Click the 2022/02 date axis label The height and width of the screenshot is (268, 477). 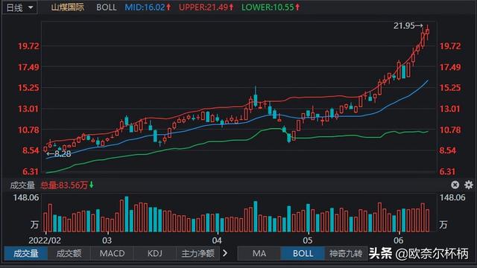45,240
